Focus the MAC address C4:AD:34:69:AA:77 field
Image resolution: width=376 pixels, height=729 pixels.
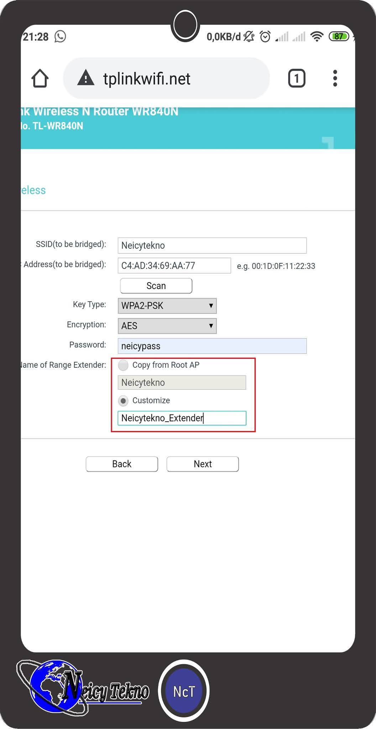(x=174, y=266)
